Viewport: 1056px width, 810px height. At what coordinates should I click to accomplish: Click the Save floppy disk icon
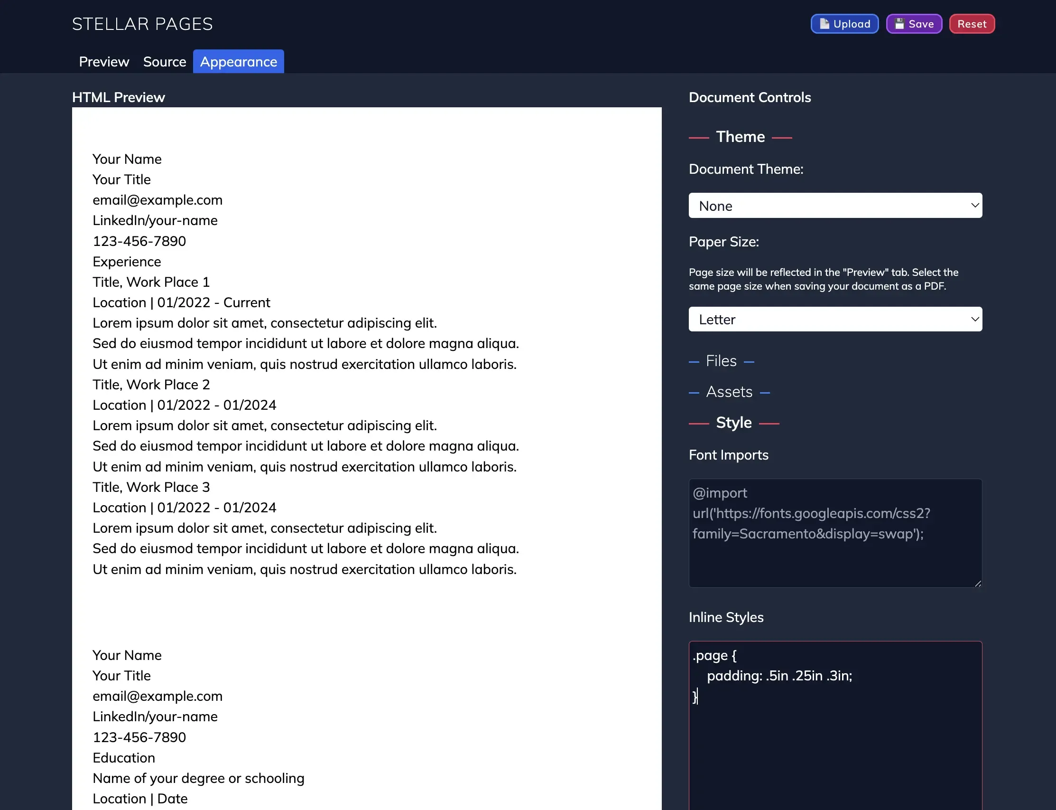coord(899,24)
